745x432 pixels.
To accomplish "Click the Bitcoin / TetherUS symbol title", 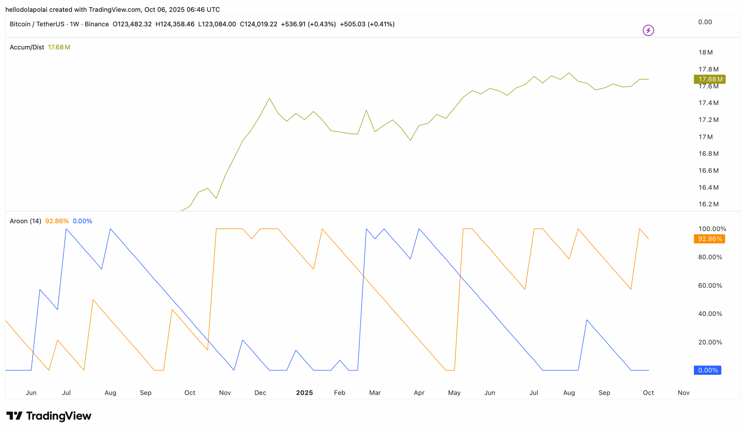I will click(x=37, y=24).
